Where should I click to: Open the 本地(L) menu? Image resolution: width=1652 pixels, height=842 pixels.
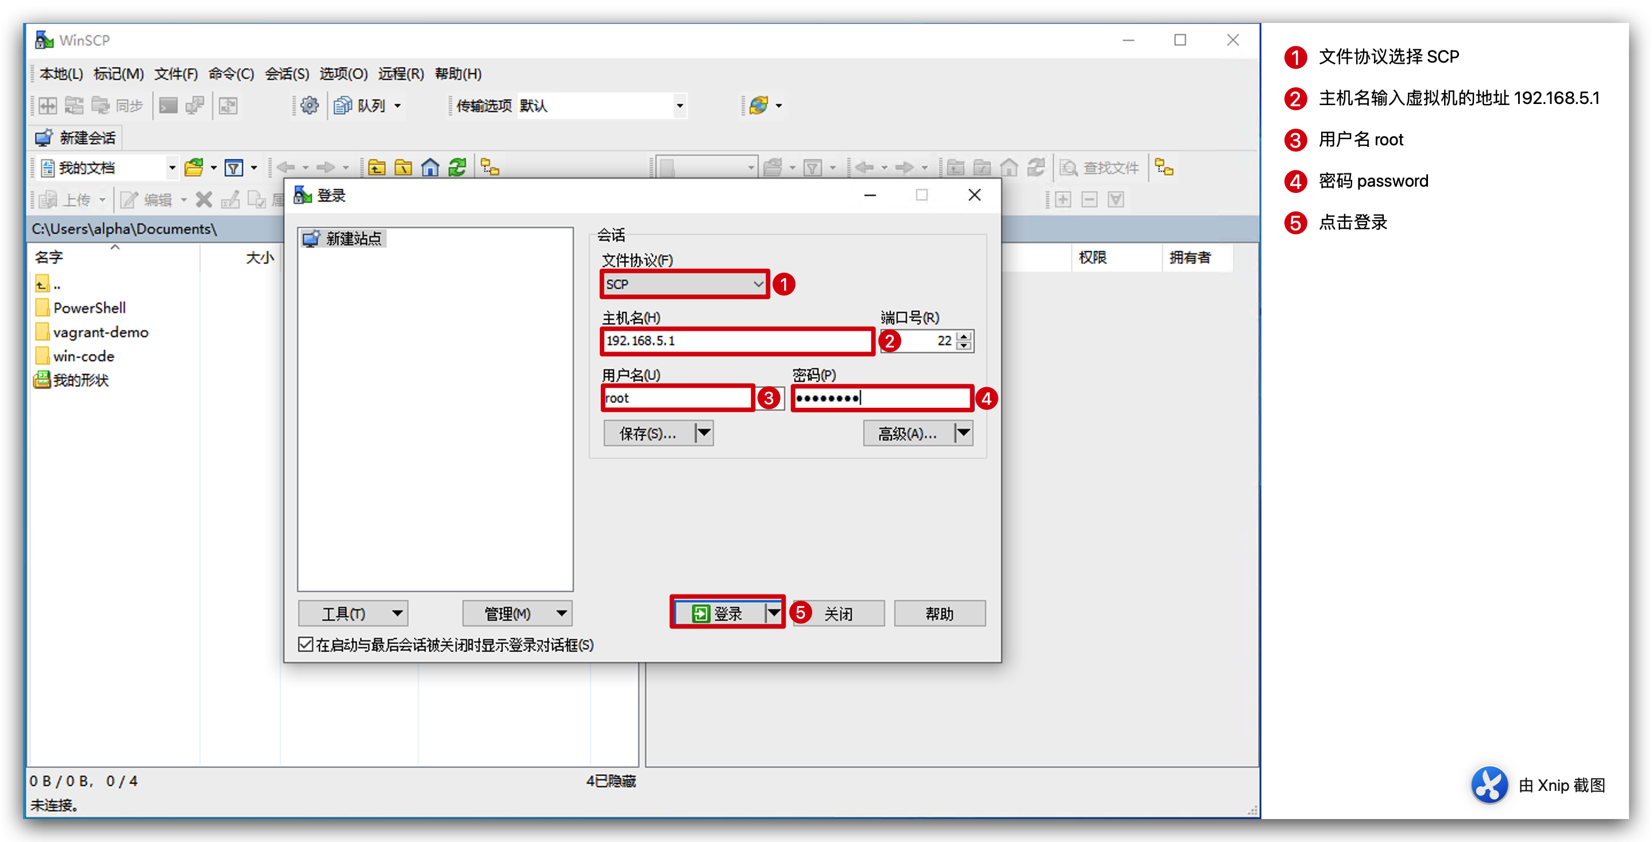[61, 75]
